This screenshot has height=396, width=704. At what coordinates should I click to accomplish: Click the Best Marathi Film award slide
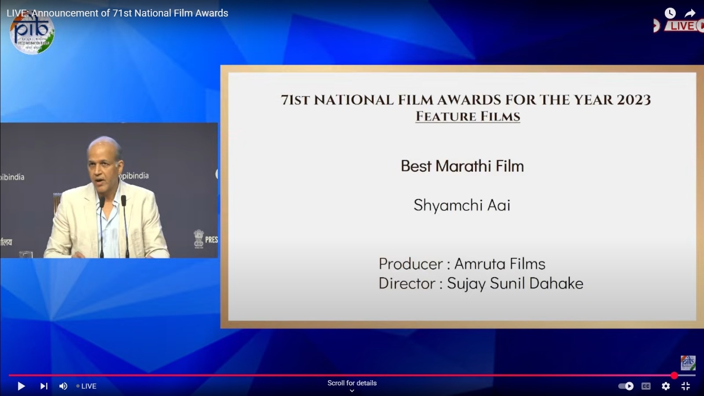coord(462,197)
